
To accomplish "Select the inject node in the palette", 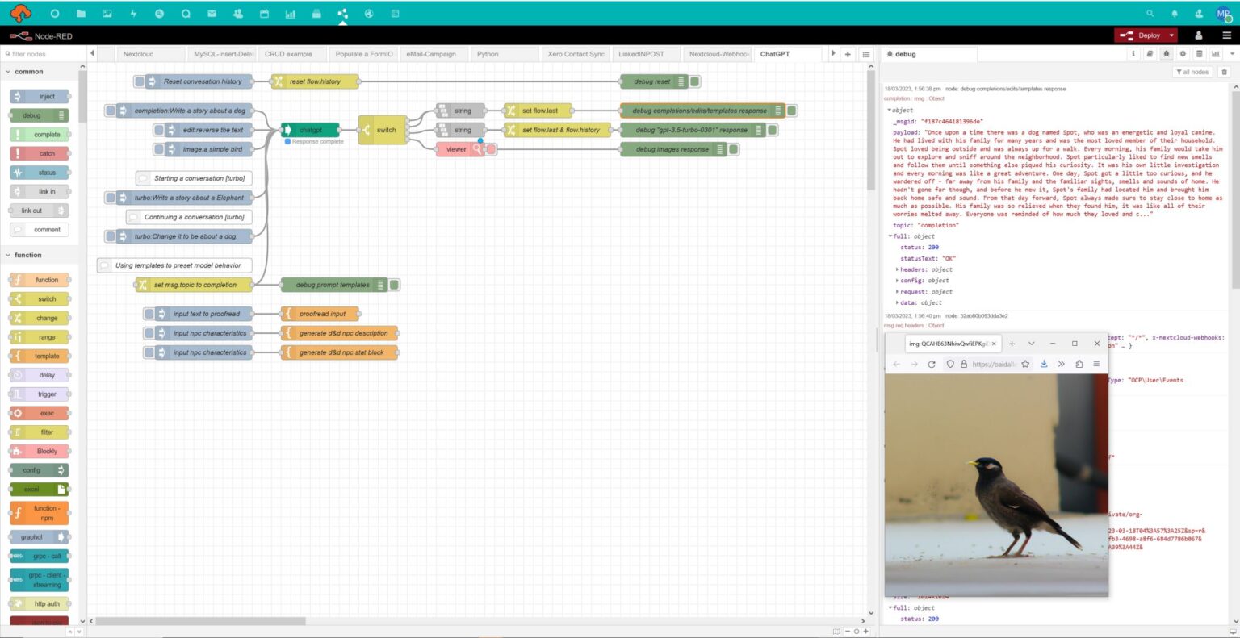I will pos(39,96).
